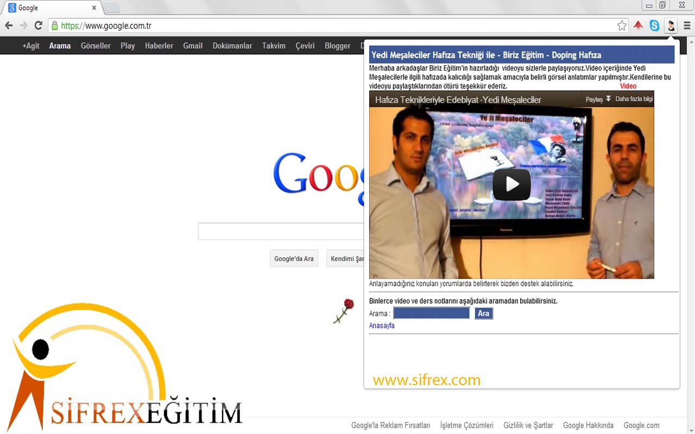Open Çeviri in the Google bar
This screenshot has height=434, width=695.
pos(305,46)
